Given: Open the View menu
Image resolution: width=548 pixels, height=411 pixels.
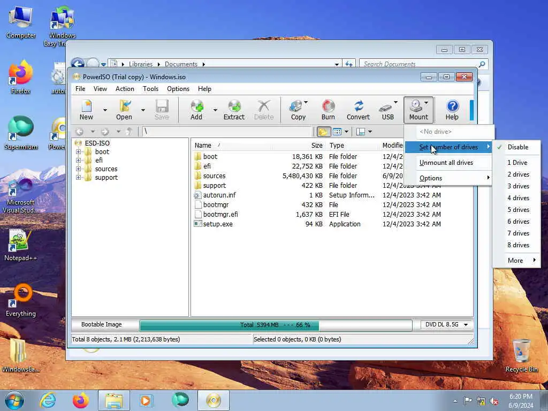Looking at the screenshot, I should click(100, 89).
